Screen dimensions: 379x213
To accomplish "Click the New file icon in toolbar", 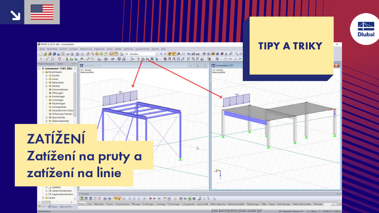I will click(x=41, y=54).
